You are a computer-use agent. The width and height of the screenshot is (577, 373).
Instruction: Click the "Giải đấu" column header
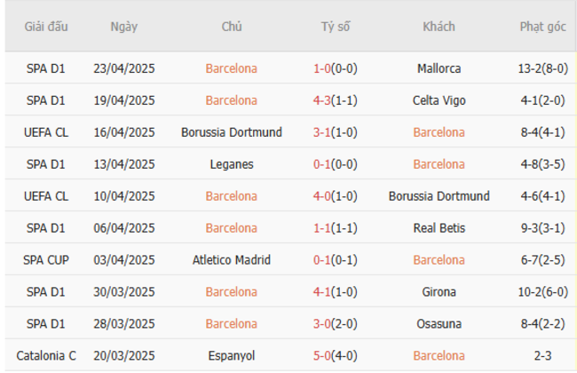(41, 27)
